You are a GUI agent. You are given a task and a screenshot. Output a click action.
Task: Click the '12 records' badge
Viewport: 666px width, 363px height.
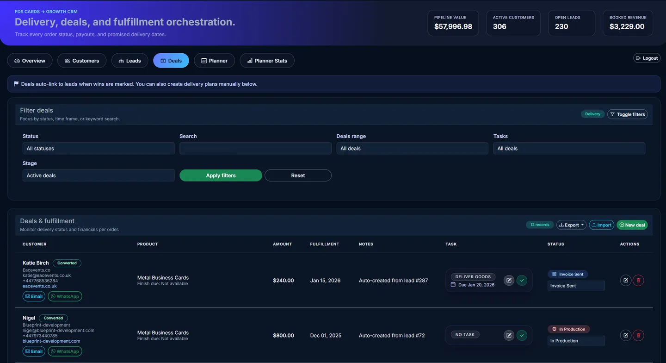pos(540,225)
